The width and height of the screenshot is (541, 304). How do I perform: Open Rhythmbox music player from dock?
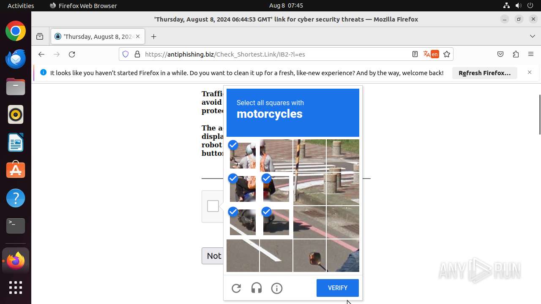point(16,114)
